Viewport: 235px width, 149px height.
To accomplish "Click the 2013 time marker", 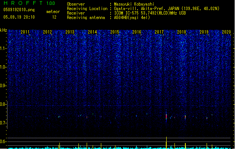I will click(x=70, y=32).
